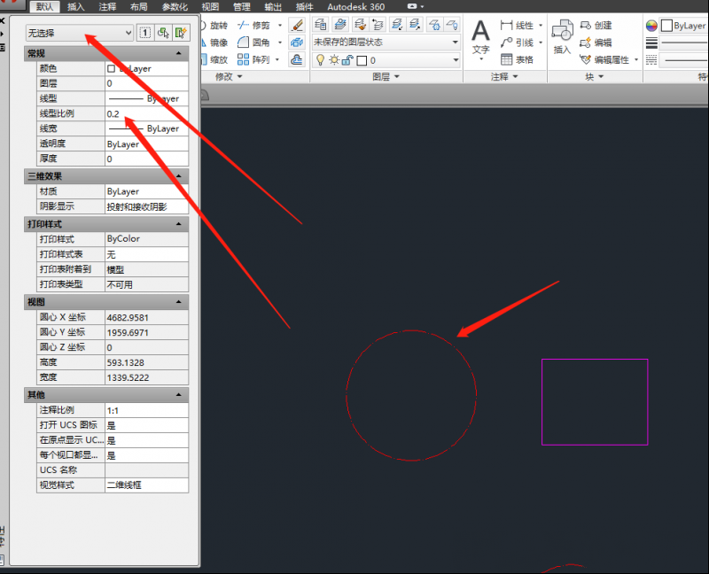Open the unsaved layer state (未保存的图层状态) dropdown
The height and width of the screenshot is (574, 709).
386,43
